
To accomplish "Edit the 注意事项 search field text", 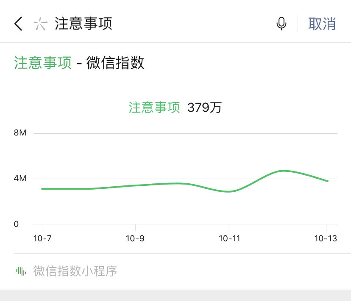I will coord(83,24).
